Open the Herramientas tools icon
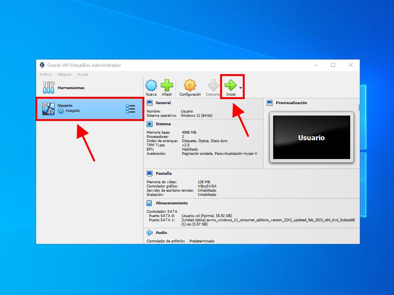Viewport: 394px width, 295px height. 48,88
